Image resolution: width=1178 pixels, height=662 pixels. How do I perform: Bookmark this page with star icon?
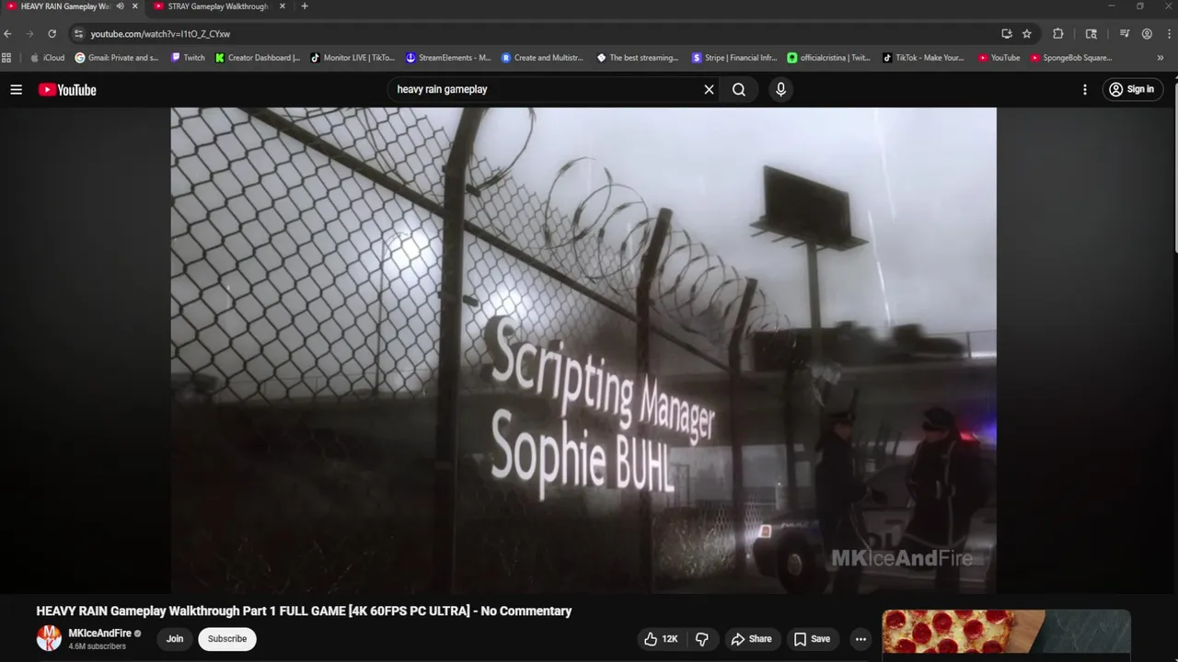(1027, 34)
